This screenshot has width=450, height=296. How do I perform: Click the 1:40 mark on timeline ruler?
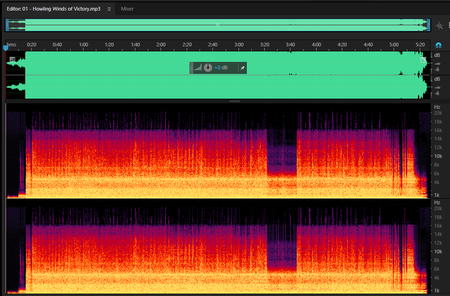pos(135,45)
